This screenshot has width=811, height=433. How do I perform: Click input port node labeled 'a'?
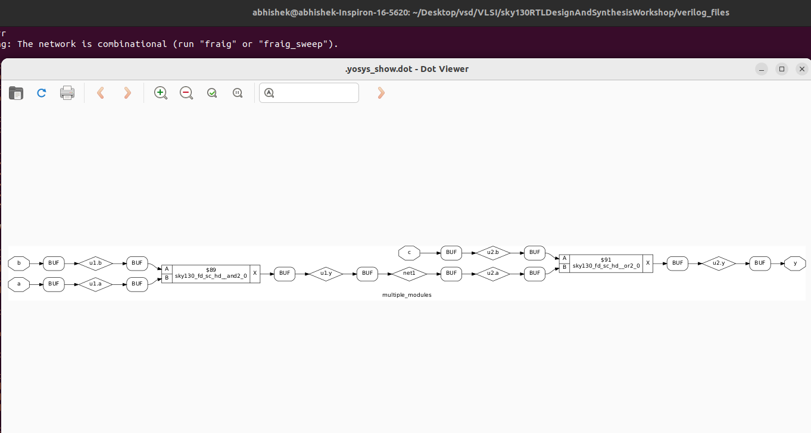pyautogui.click(x=18, y=284)
